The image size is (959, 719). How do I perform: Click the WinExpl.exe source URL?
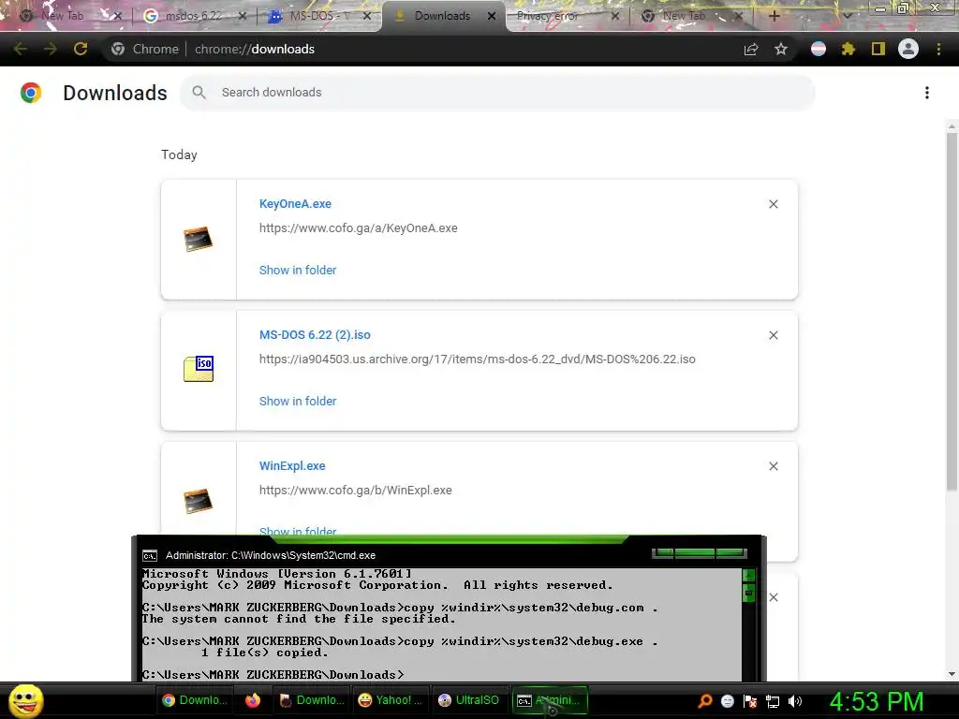coord(355,491)
